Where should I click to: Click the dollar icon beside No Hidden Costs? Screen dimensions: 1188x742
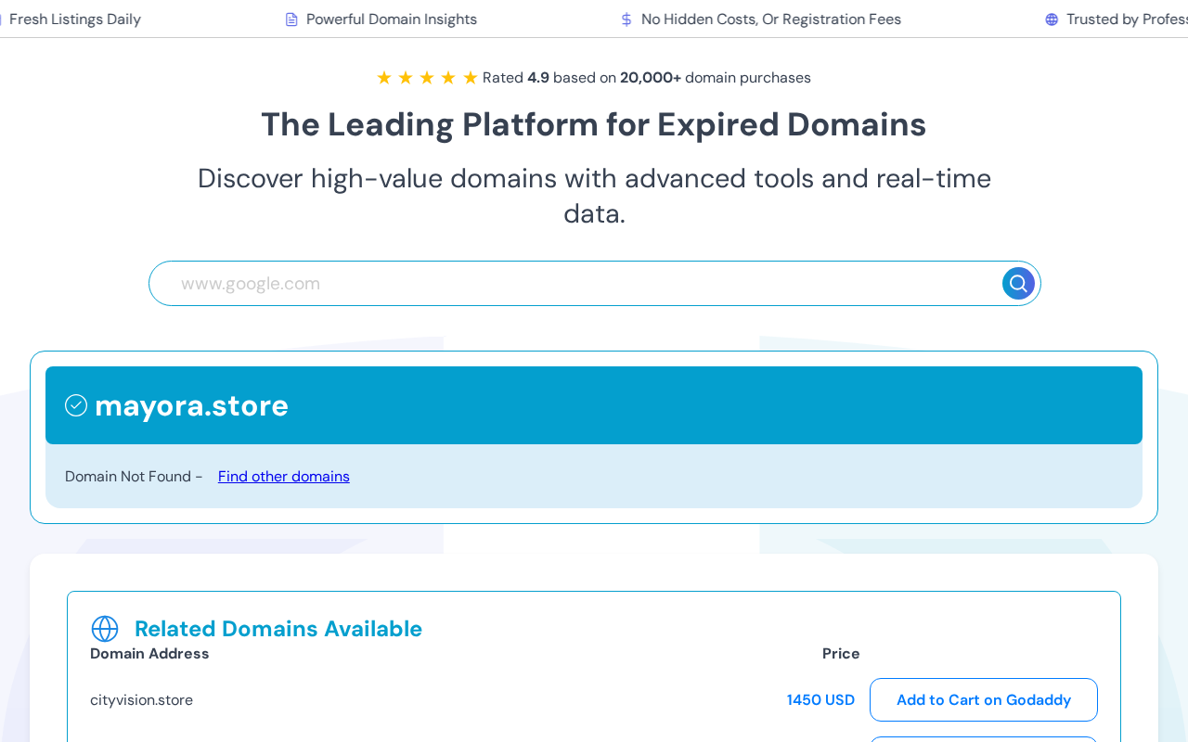626,19
